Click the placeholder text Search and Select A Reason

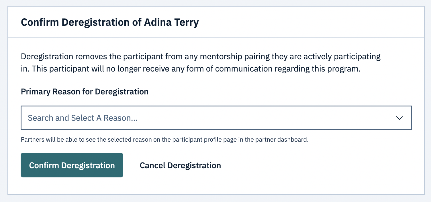click(x=82, y=118)
